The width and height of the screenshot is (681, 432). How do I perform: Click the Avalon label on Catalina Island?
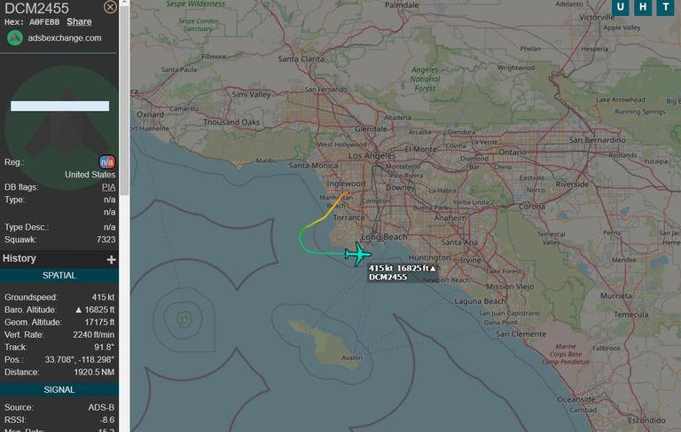[351, 357]
